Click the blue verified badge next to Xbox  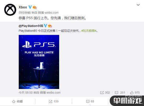click(x=30, y=7)
